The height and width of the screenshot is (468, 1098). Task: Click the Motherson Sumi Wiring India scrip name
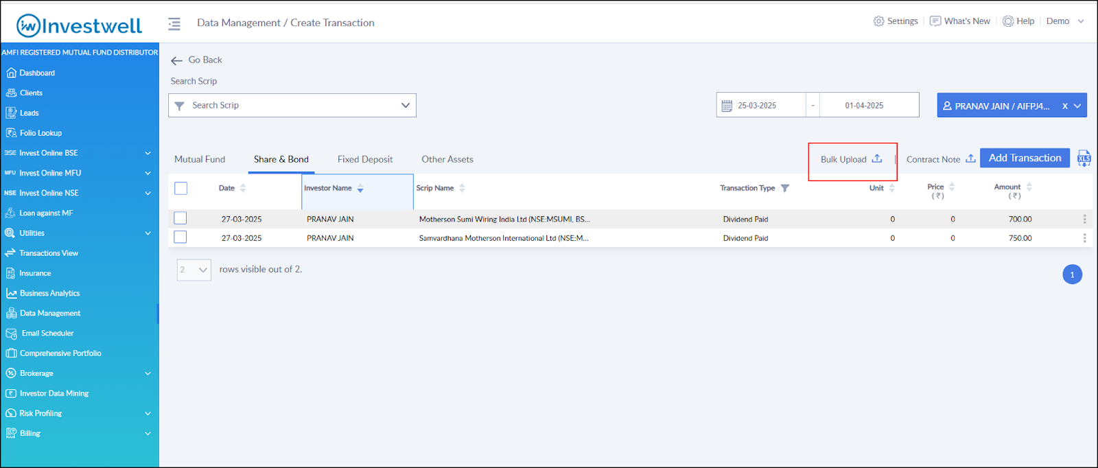(x=504, y=220)
